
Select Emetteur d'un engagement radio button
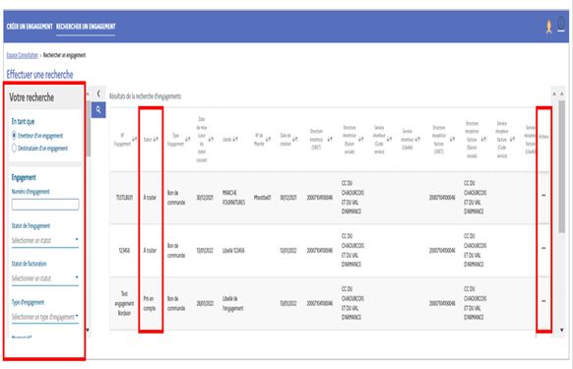tap(14, 136)
